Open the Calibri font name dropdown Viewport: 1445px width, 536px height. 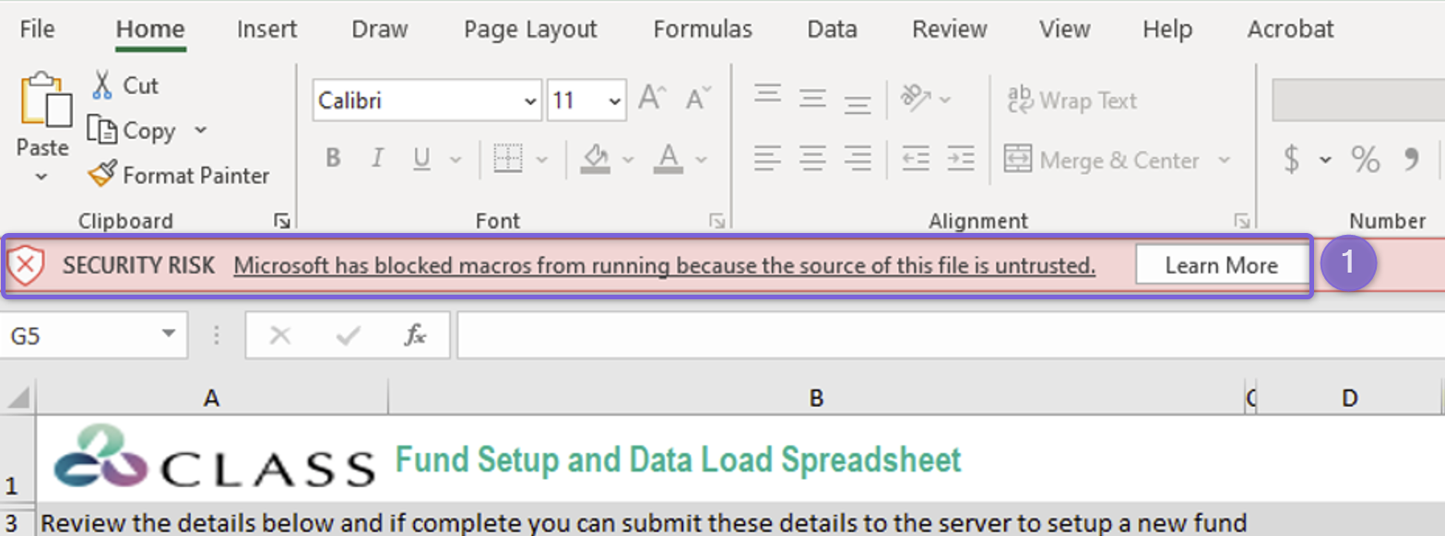[x=531, y=101]
